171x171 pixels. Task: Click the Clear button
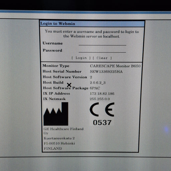pos(102,58)
